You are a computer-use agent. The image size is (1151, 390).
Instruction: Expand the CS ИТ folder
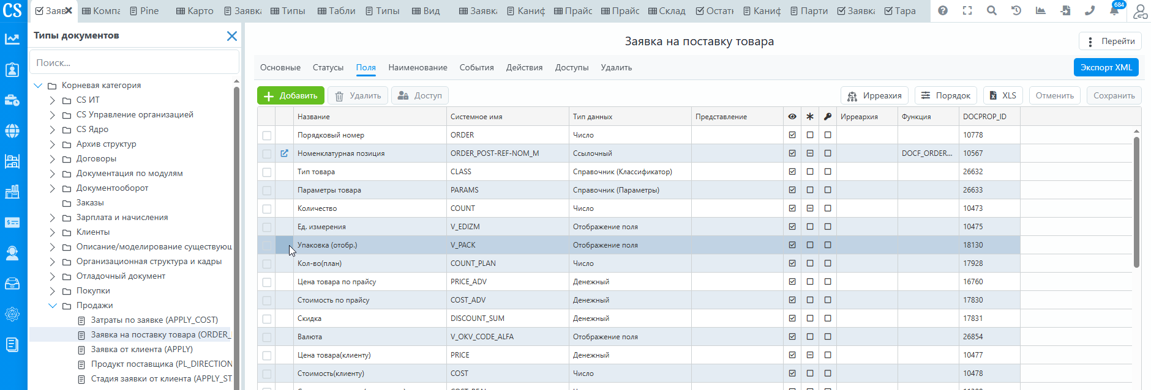(53, 100)
